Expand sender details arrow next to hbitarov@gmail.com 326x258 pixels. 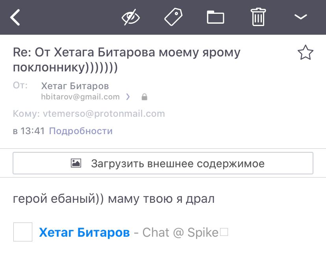(x=128, y=97)
